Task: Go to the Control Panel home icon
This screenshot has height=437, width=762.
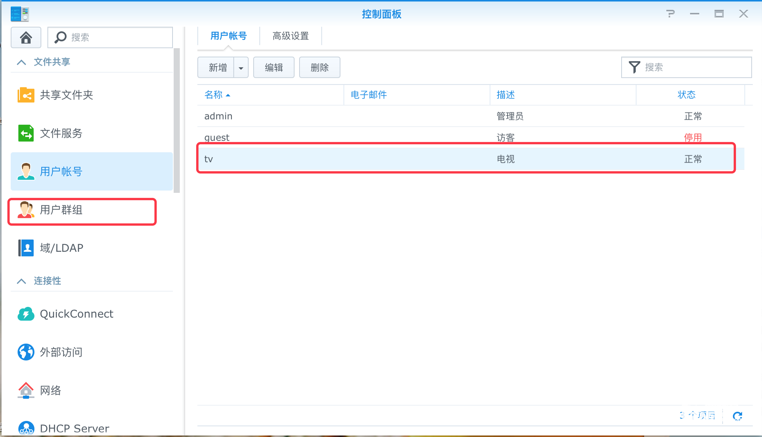Action: [26, 38]
